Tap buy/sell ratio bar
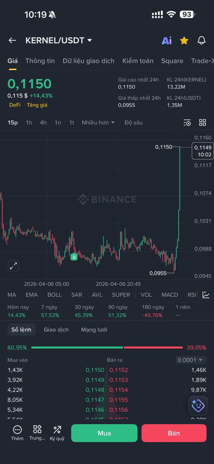 coord(107,348)
